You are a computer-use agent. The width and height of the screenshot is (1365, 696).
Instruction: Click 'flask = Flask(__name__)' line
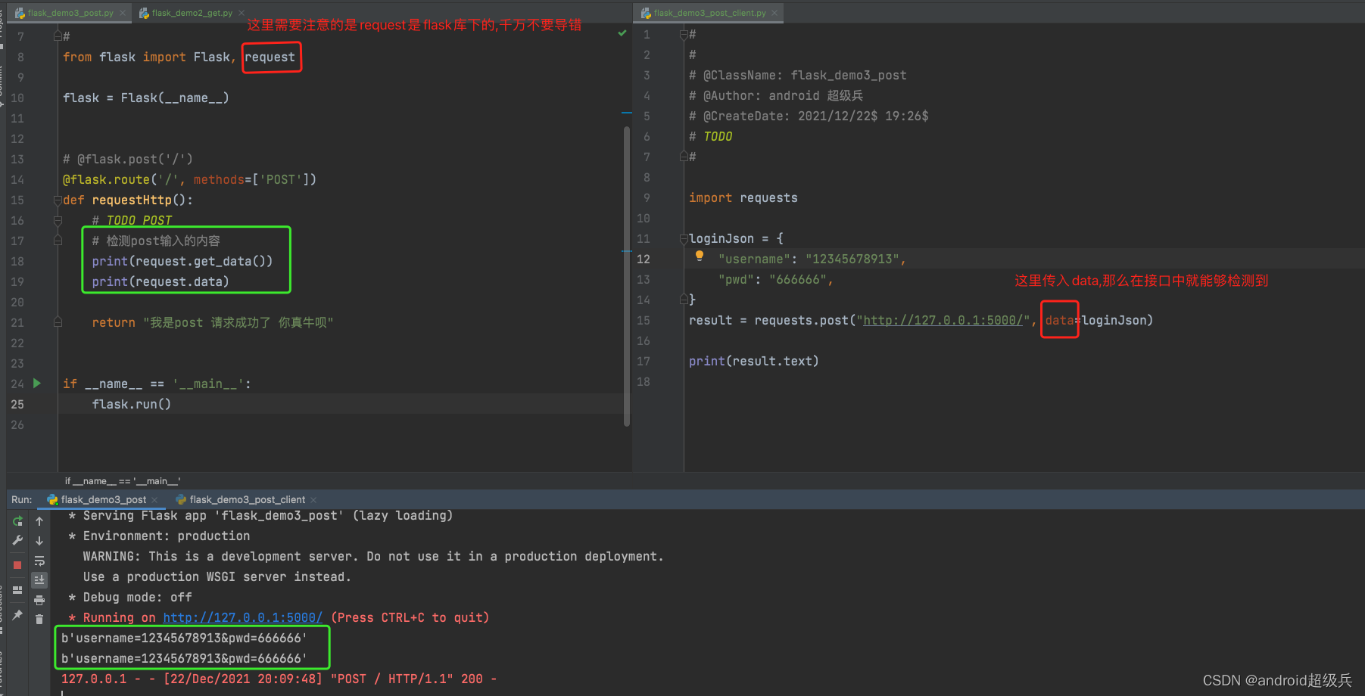pyautogui.click(x=145, y=98)
